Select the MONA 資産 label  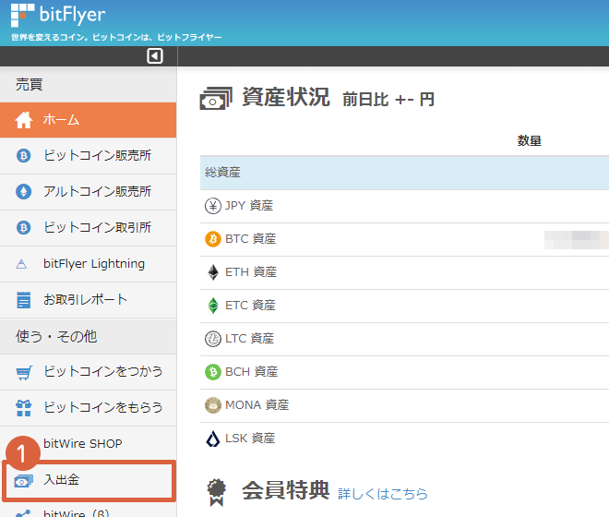tap(257, 405)
